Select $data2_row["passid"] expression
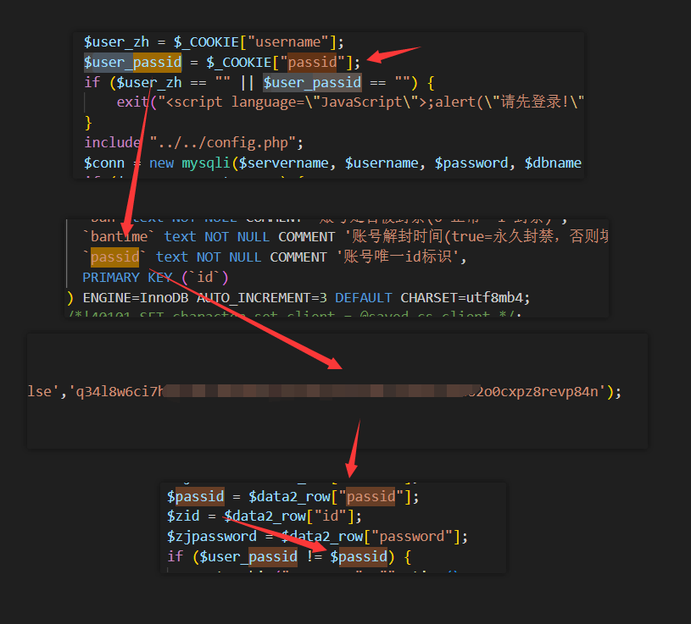 [330, 497]
